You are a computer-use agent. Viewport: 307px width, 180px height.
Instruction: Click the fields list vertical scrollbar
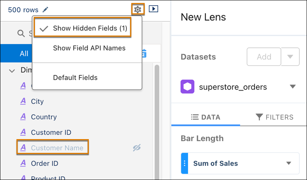point(157,121)
